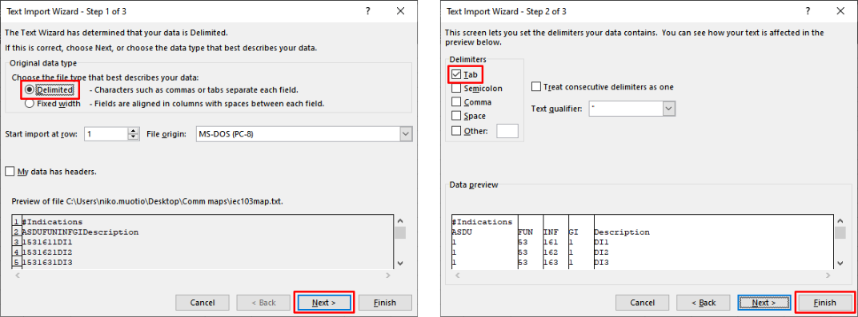
Task: Click horizontal scroll right arrow in Step 1 preview
Action: 388,275
